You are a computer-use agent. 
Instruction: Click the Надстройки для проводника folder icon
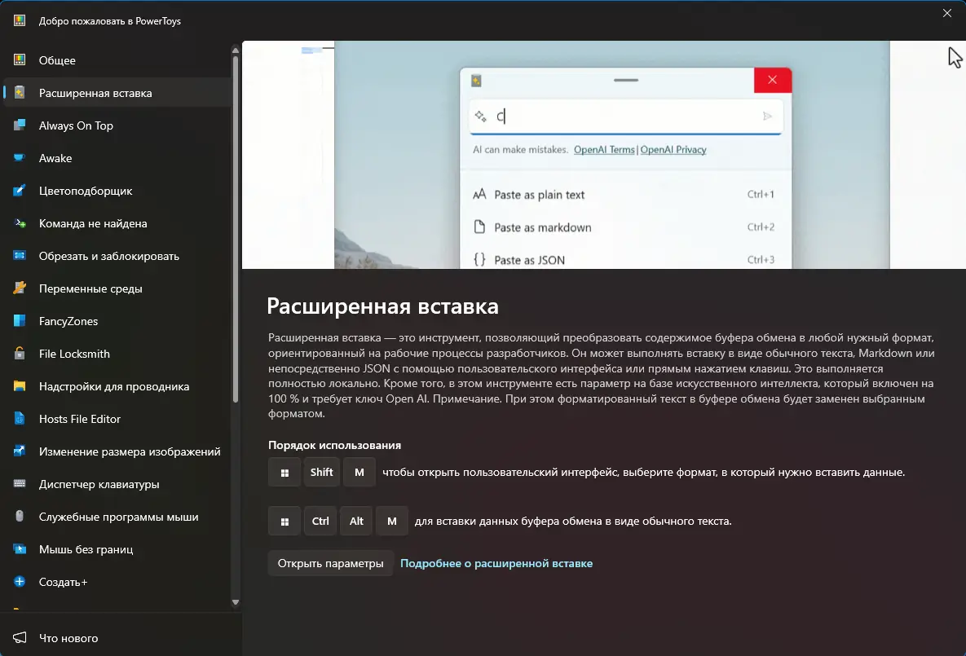pyautogui.click(x=20, y=386)
